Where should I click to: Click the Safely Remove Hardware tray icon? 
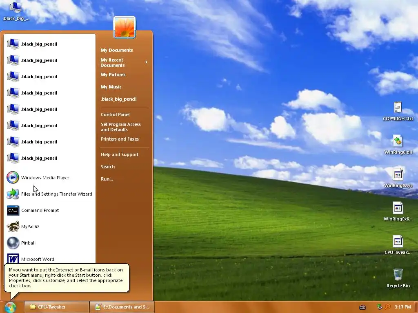pos(380,307)
